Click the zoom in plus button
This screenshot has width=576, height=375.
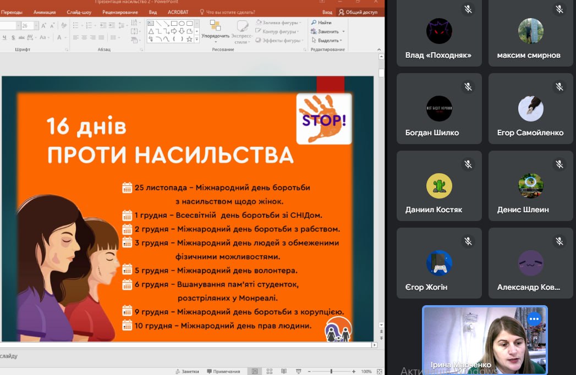[354, 371]
